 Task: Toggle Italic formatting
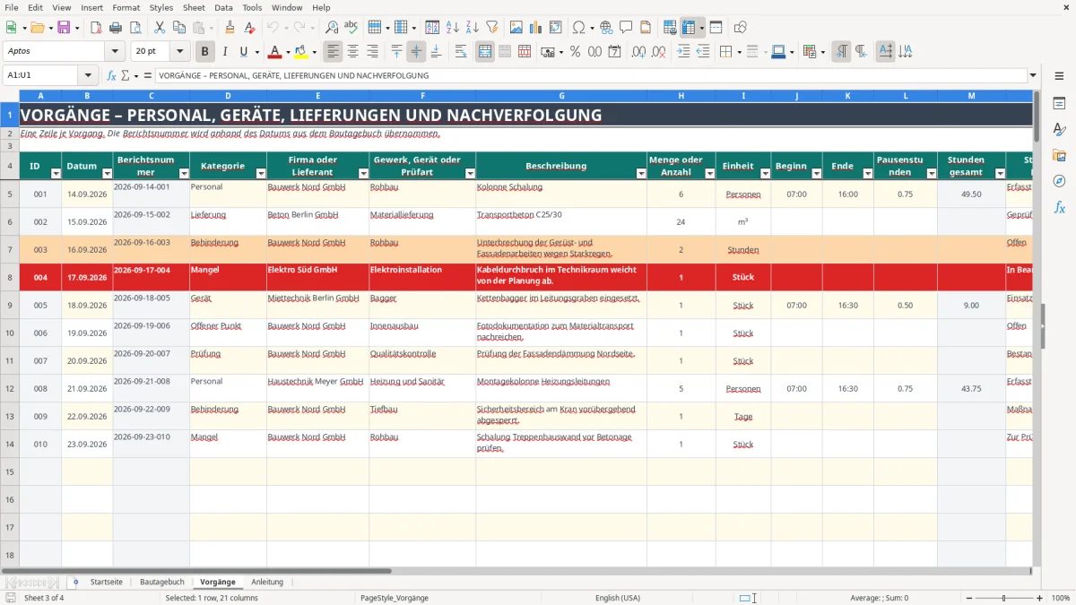click(224, 51)
